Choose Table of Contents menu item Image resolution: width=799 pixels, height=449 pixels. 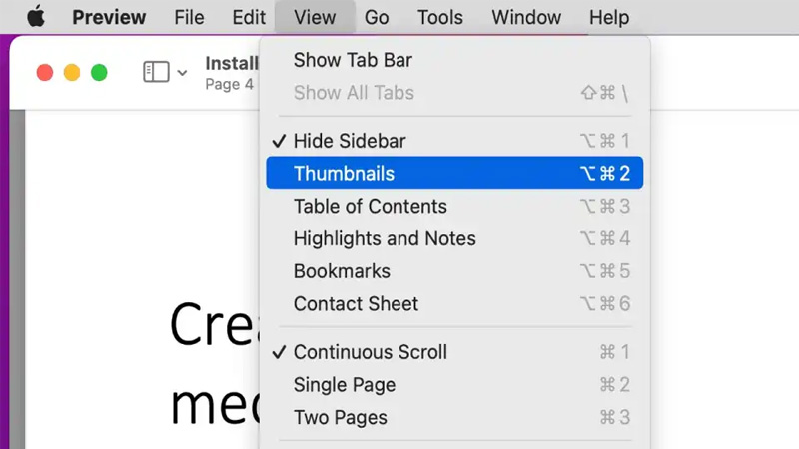370,207
